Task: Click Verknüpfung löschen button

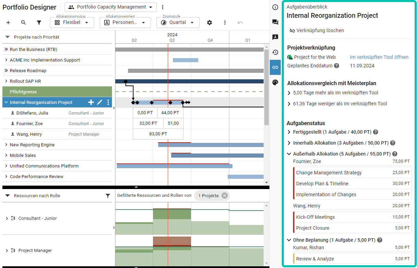Action: [317, 30]
